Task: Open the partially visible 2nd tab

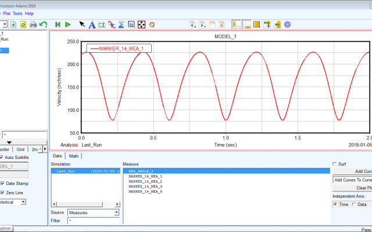Action: [x=35, y=150]
